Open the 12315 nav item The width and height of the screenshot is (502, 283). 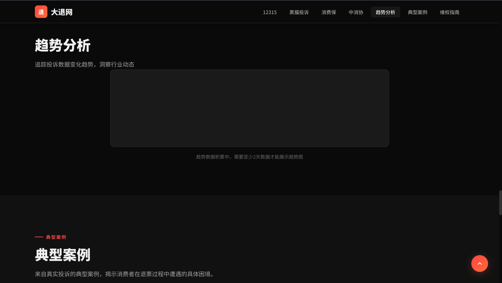click(270, 12)
